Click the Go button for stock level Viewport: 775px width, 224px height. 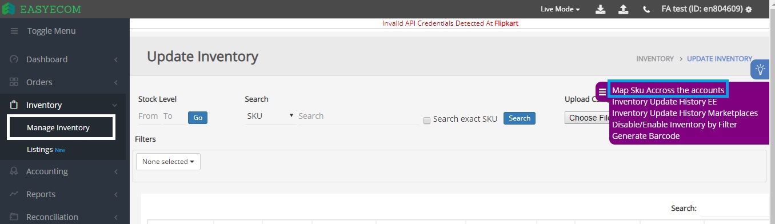(x=198, y=117)
